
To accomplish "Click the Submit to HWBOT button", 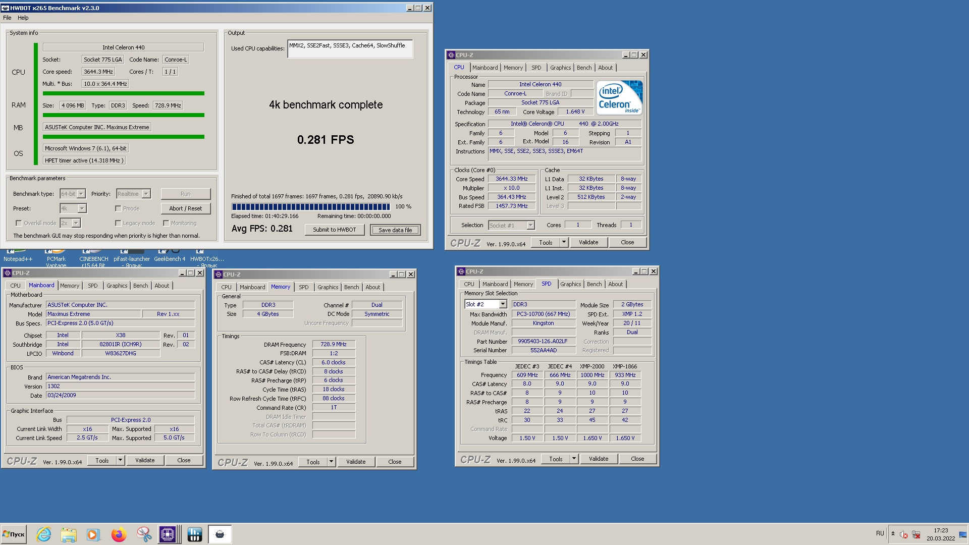I will (334, 230).
